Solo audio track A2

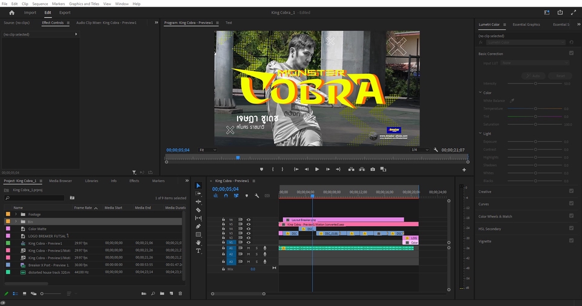click(256, 254)
